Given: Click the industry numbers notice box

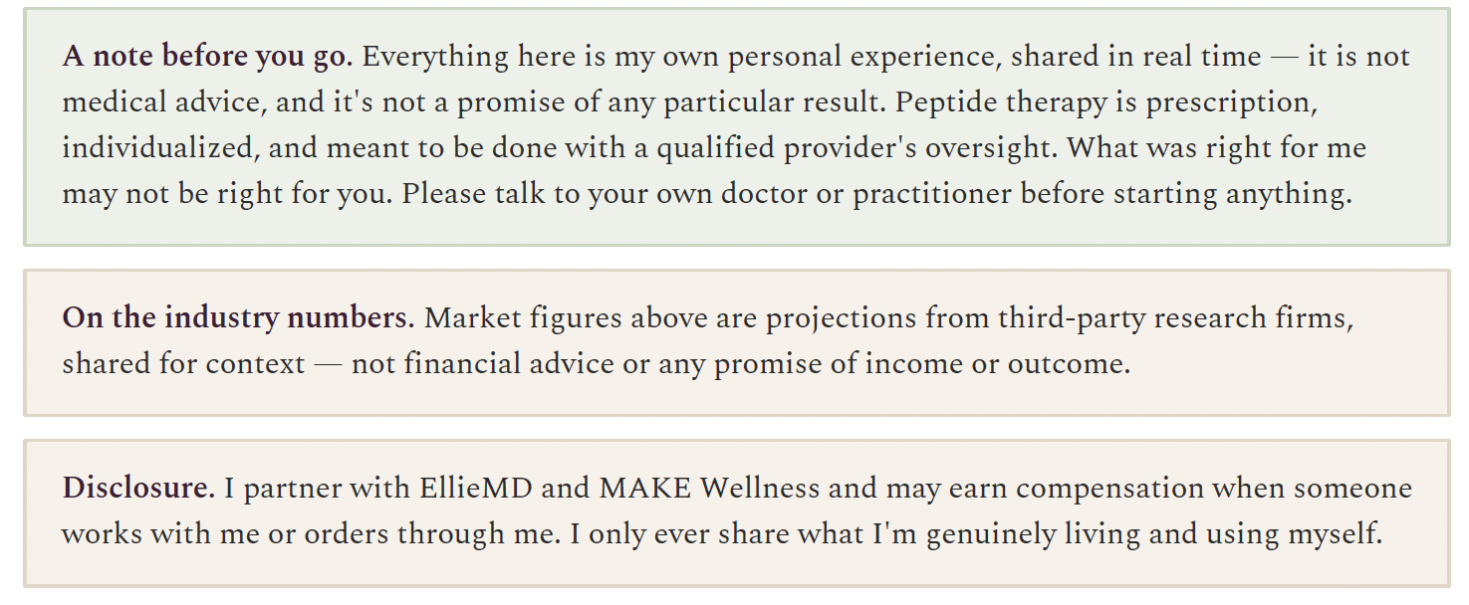Looking at the screenshot, I should click(x=737, y=342).
